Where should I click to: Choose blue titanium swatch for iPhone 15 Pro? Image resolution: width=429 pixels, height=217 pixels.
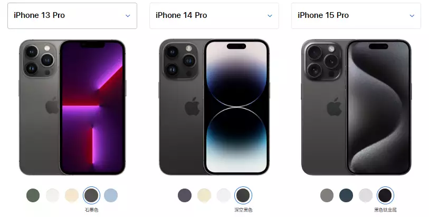coord(346,195)
